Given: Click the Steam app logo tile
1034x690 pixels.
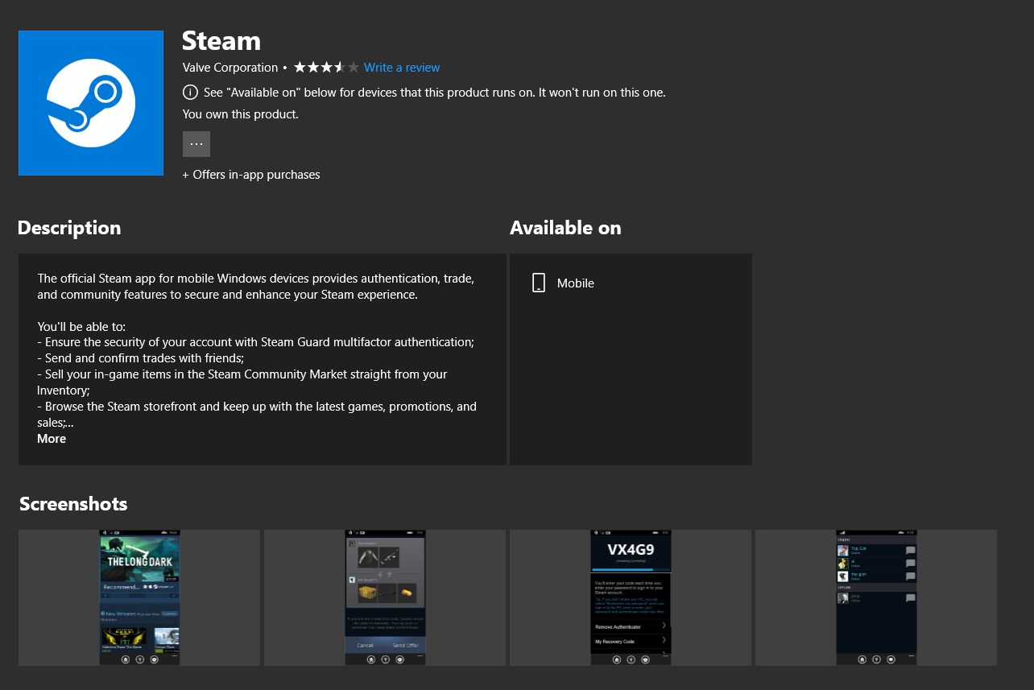Looking at the screenshot, I should pyautogui.click(x=91, y=103).
